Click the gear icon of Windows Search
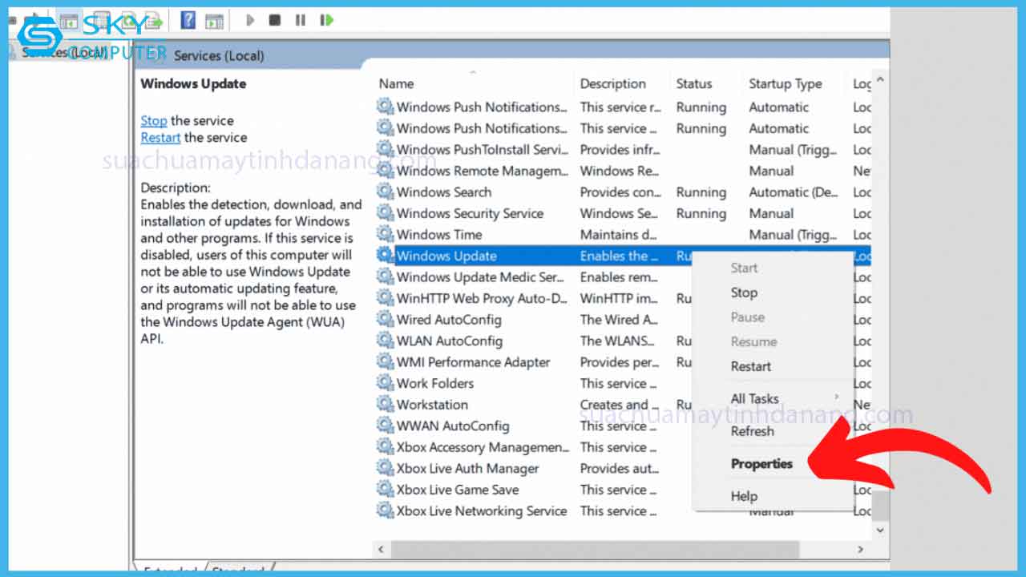This screenshot has width=1026, height=577. click(x=386, y=192)
